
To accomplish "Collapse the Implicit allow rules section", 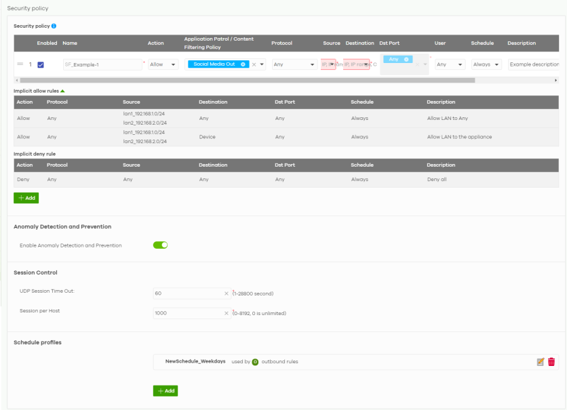I will 63,90.
